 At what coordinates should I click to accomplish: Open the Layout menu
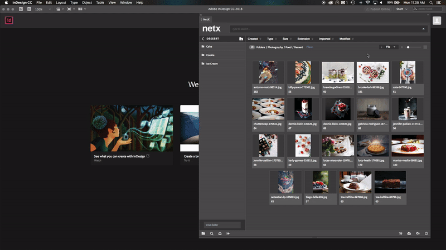tap(61, 3)
